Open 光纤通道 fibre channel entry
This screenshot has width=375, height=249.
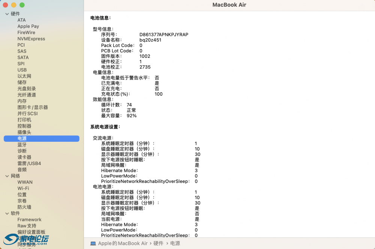(27, 95)
